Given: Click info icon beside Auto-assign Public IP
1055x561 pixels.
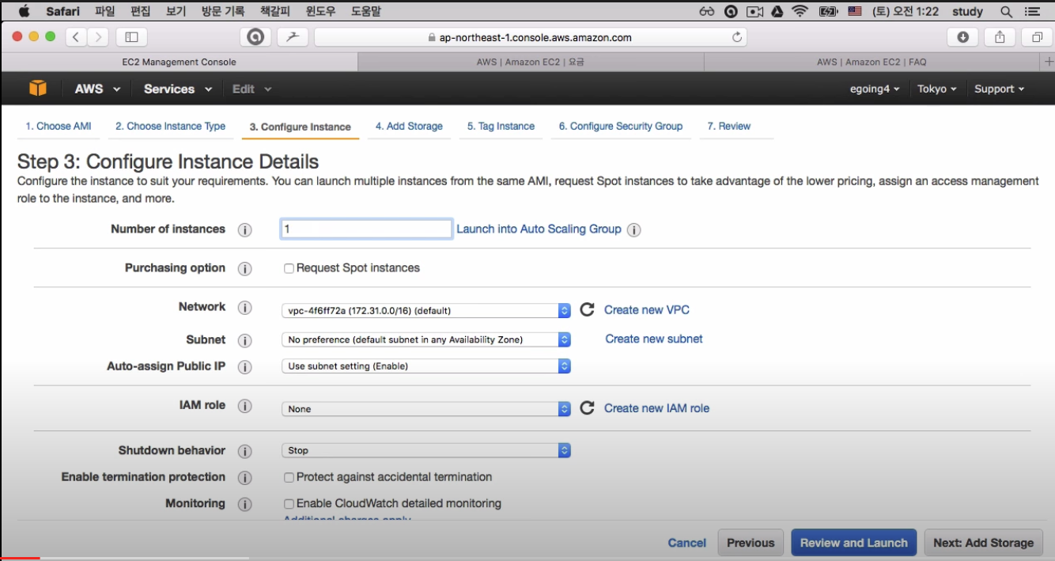Looking at the screenshot, I should click(x=245, y=367).
